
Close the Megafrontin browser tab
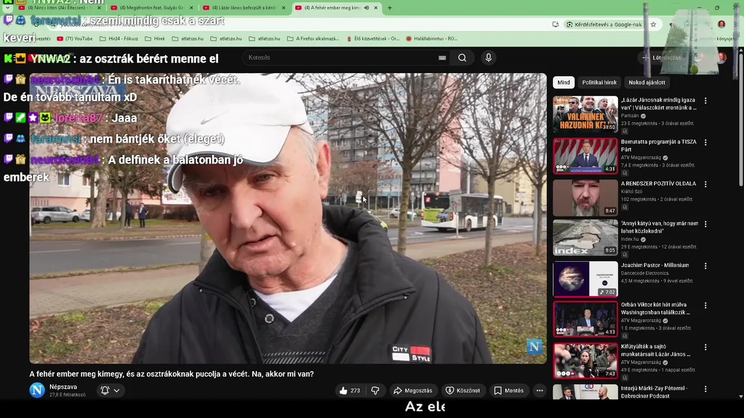(x=191, y=8)
